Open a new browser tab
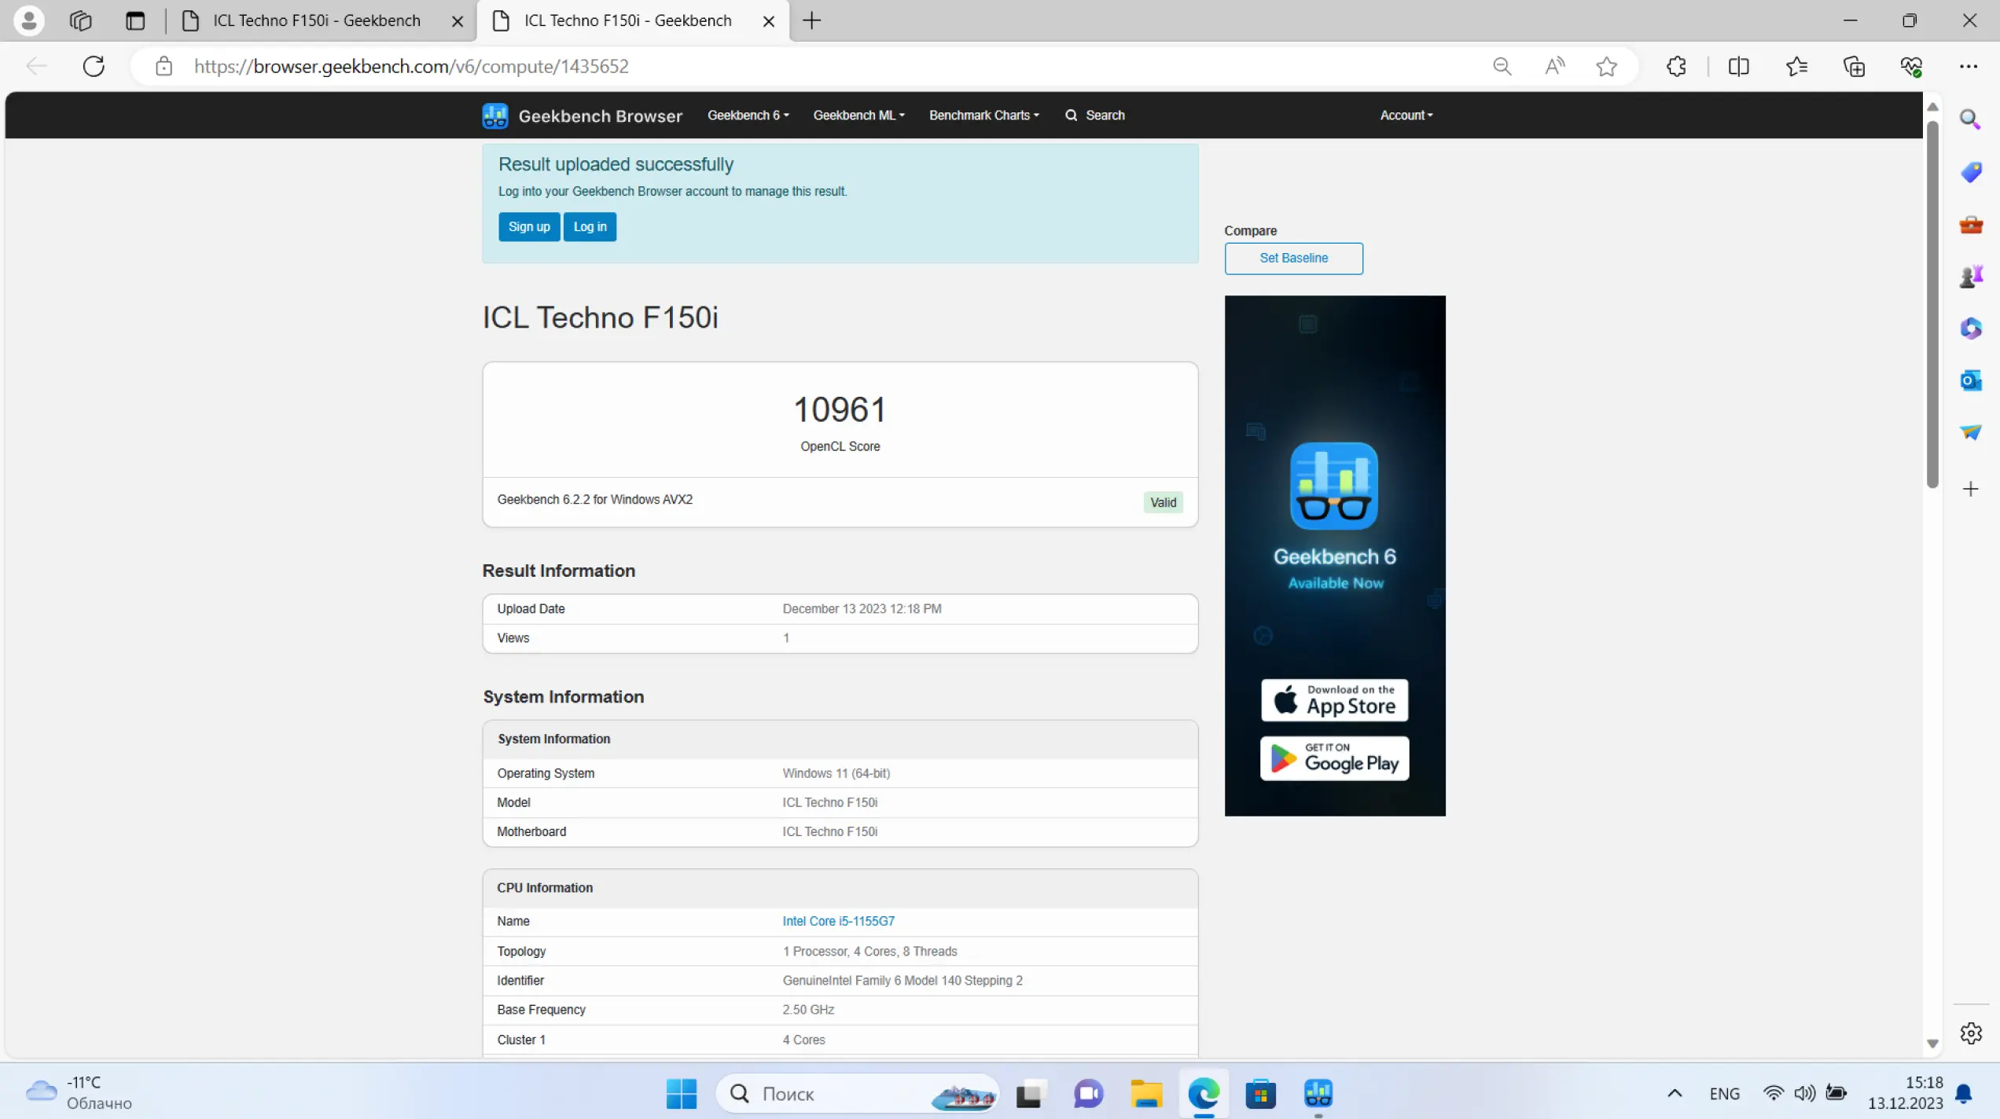The width and height of the screenshot is (2000, 1119). (x=811, y=20)
